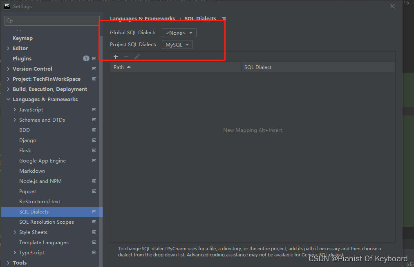Image resolution: width=414 pixels, height=267 pixels.
Task: Expand the TypeScript node arrow
Action: (15, 252)
